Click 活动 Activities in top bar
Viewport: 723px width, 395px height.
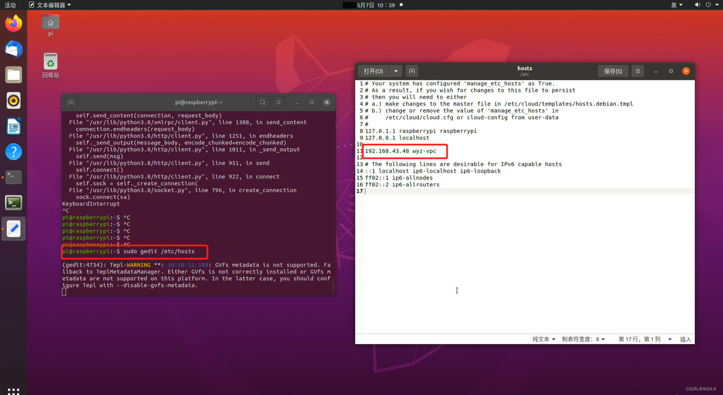pos(10,5)
